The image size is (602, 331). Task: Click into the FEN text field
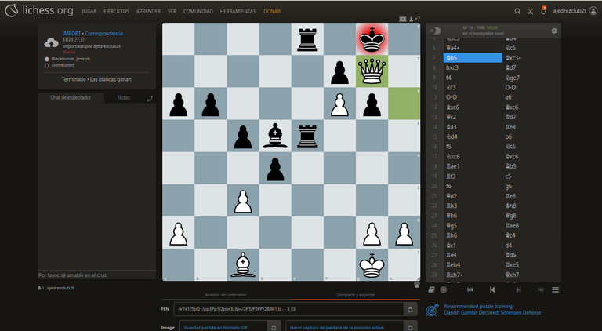pos(288,309)
